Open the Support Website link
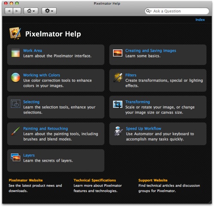The height and width of the screenshot is (207, 214). click(153, 180)
